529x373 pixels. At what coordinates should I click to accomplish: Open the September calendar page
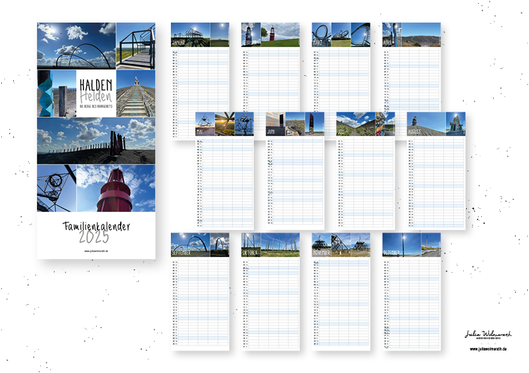tap(200, 292)
